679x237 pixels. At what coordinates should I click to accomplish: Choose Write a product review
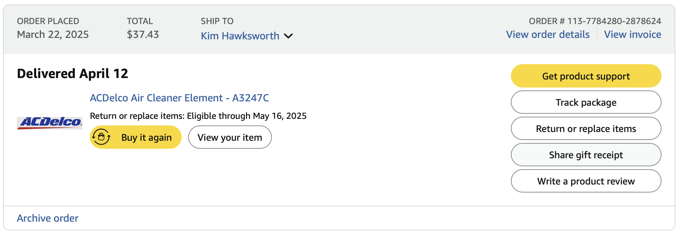pos(586,181)
